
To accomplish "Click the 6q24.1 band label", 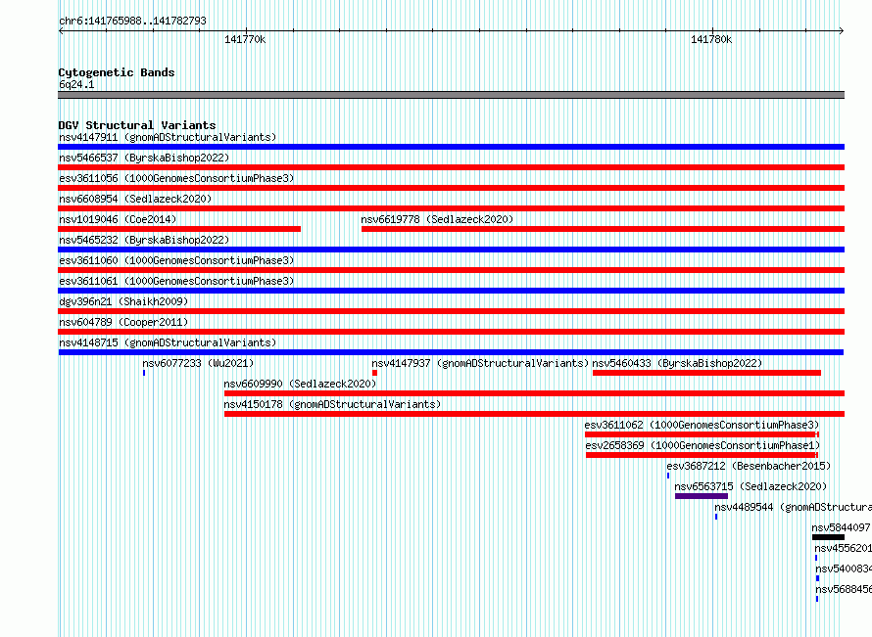I will pos(76,84).
